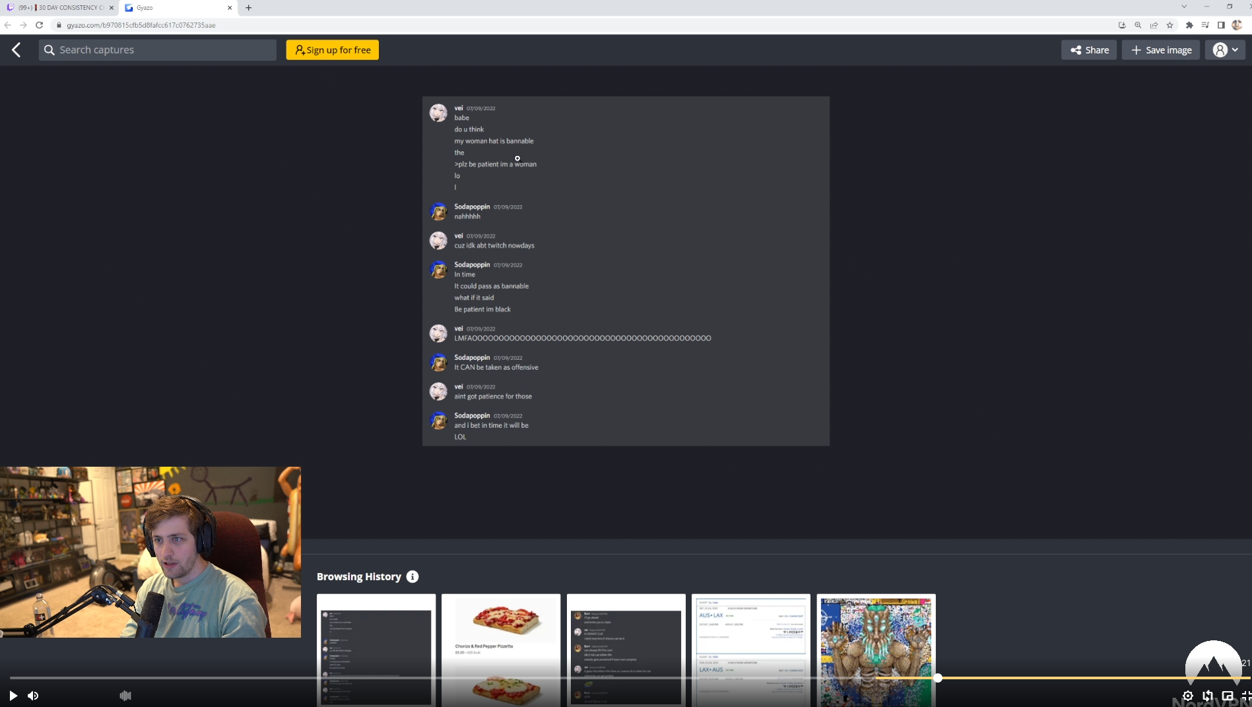This screenshot has width=1252, height=707.
Task: Focus the Search captures field
Action: pos(158,50)
